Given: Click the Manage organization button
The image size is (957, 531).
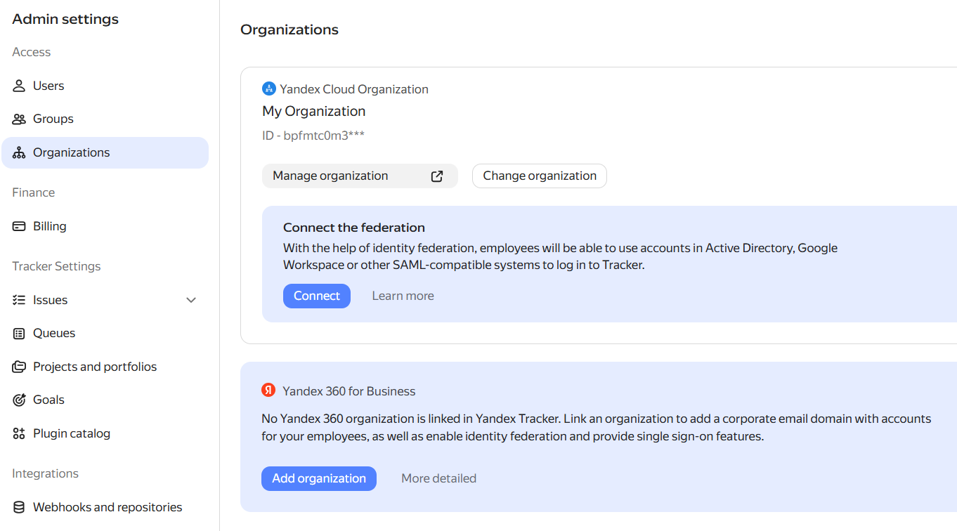Looking at the screenshot, I should tap(360, 176).
